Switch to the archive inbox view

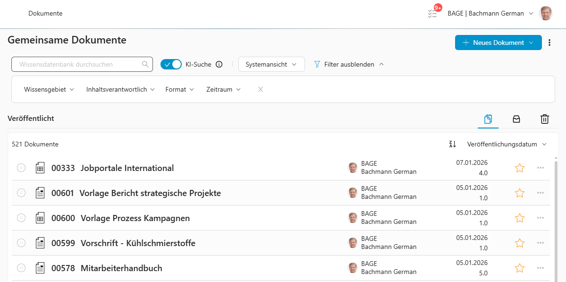pyautogui.click(x=516, y=119)
